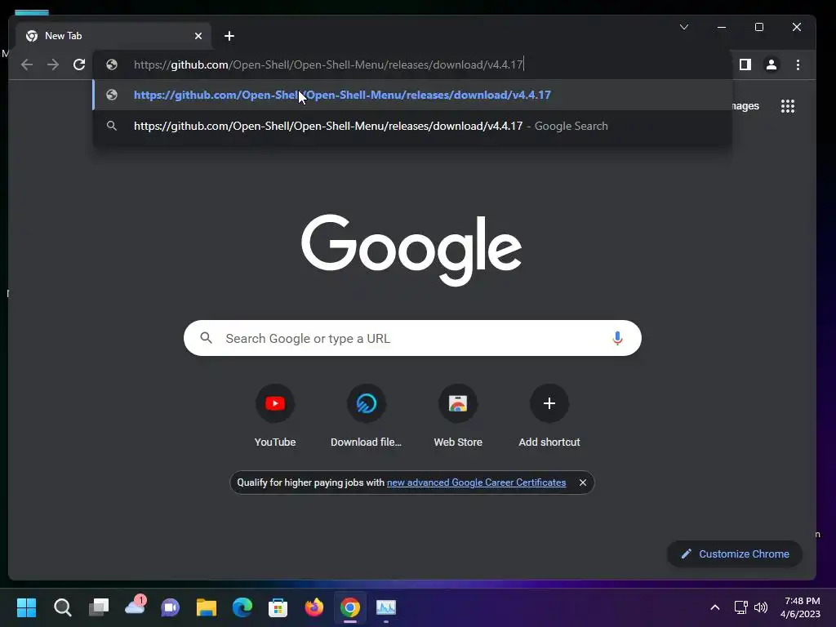Start voice search with the microphone icon
836x627 pixels.
[x=617, y=338]
